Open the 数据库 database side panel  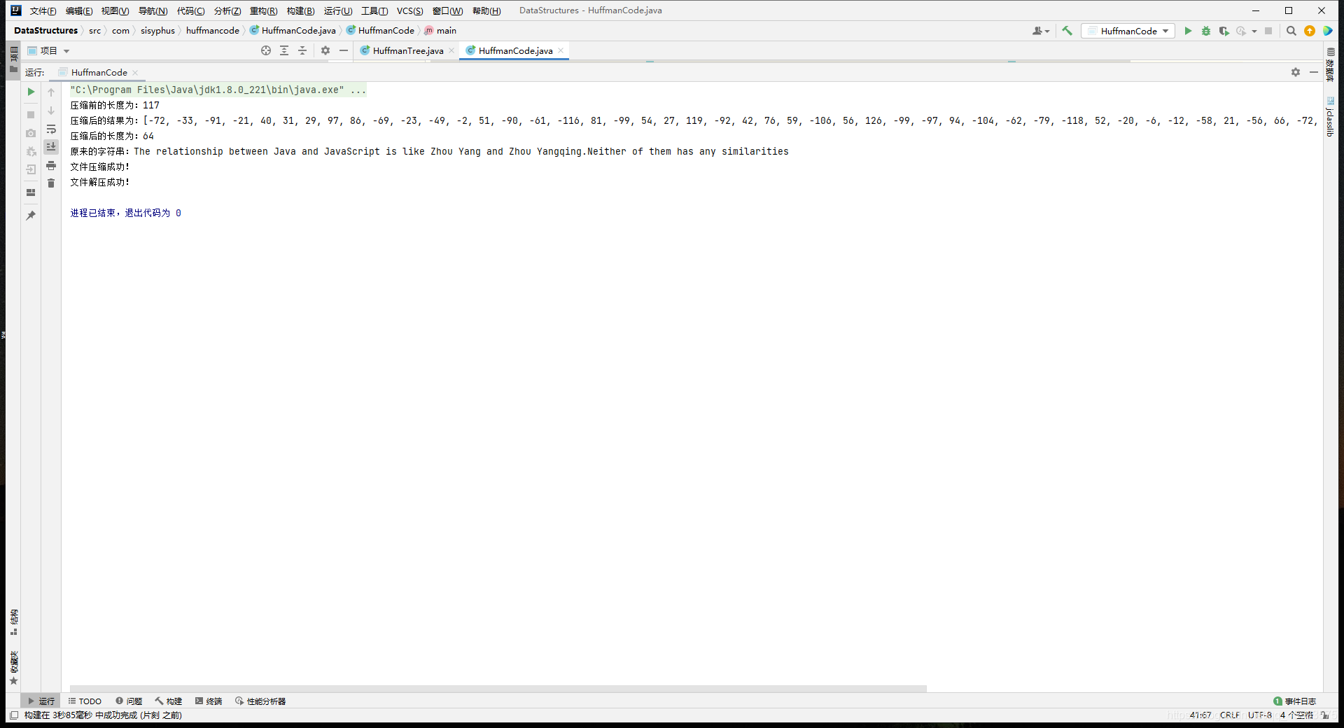pyautogui.click(x=1330, y=64)
